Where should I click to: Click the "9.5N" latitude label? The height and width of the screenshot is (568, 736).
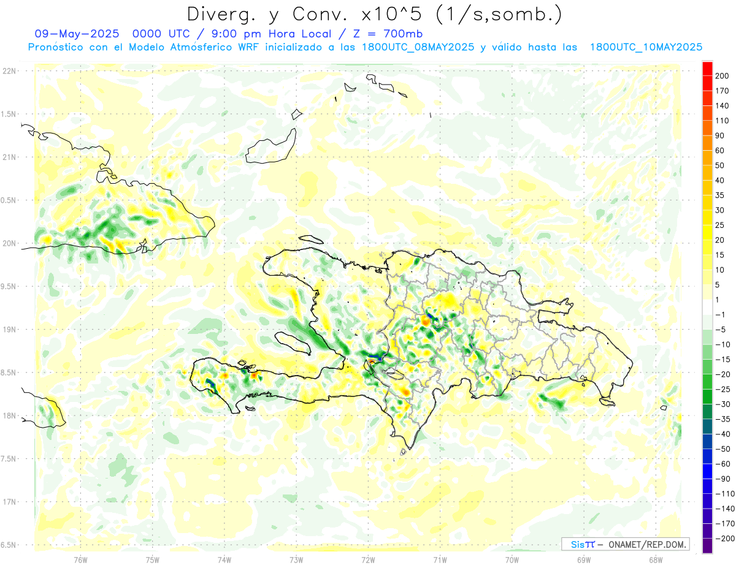coord(9,286)
